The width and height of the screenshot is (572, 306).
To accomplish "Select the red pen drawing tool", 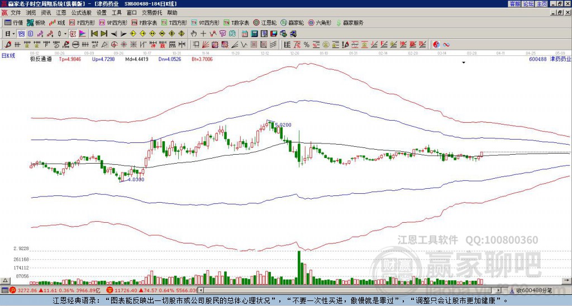I will coord(8,45).
